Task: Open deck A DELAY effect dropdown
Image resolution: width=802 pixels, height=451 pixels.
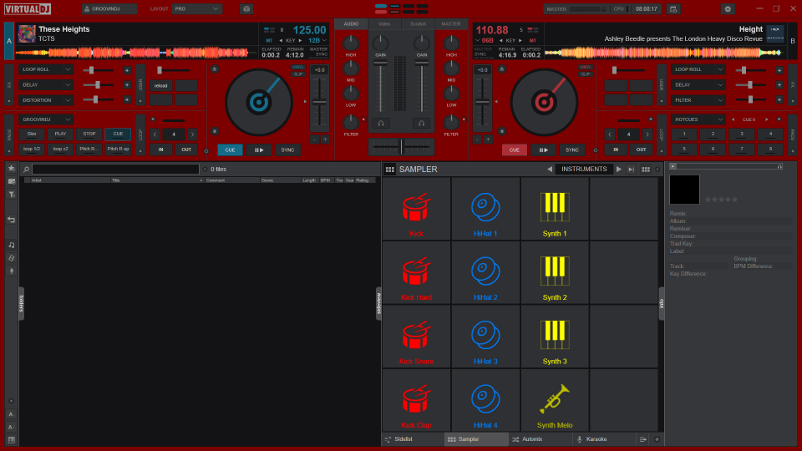Action: click(x=45, y=85)
